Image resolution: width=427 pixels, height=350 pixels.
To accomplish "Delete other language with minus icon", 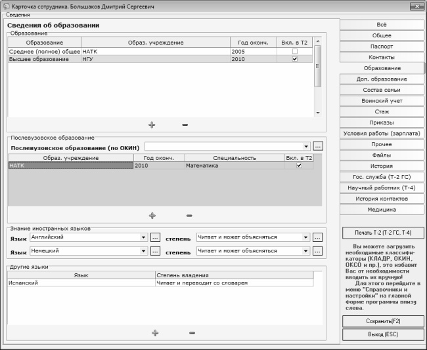I will (192, 333).
